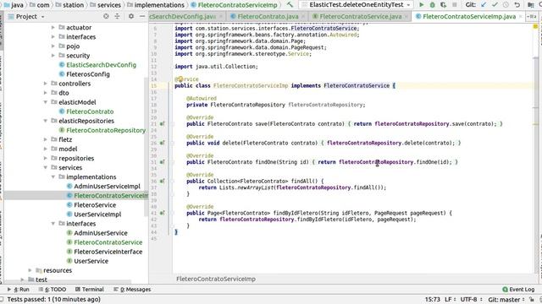Commit changes with Git checkmark icon
The height and width of the screenshot is (304, 542).
(495, 5)
